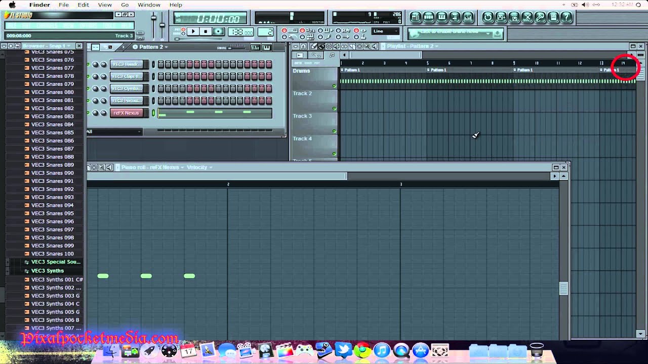
Task: Open the Browser view toolbar button
Action: [x=455, y=18]
